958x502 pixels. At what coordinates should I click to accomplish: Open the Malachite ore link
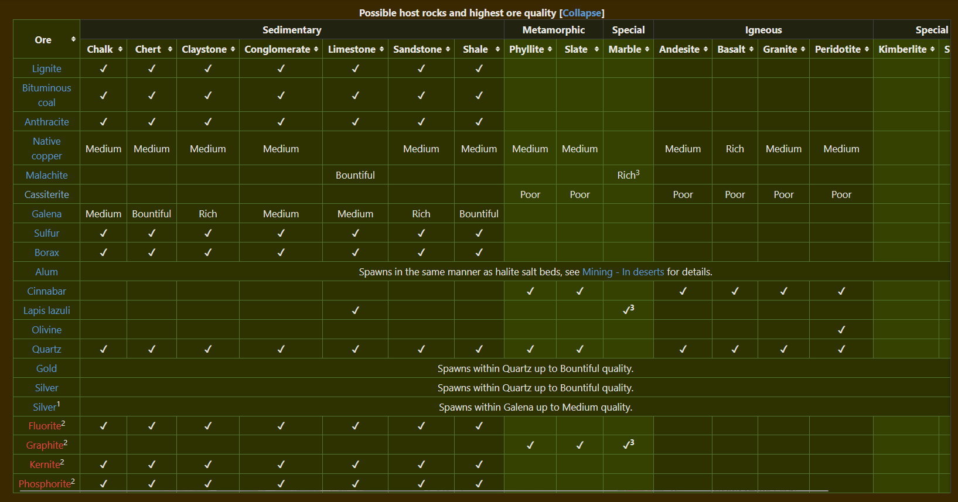[47, 175]
